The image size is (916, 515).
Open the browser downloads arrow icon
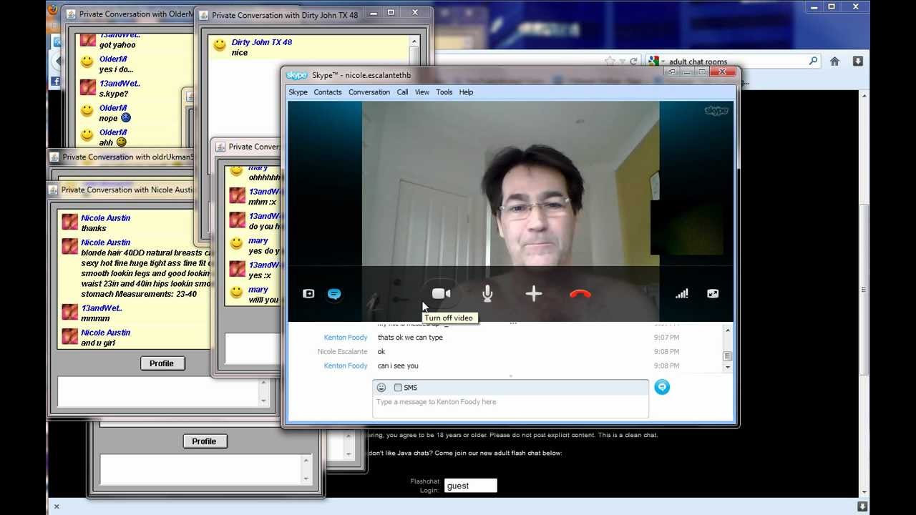click(x=857, y=62)
